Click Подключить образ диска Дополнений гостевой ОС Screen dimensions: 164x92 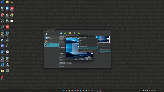(x=88, y=50)
